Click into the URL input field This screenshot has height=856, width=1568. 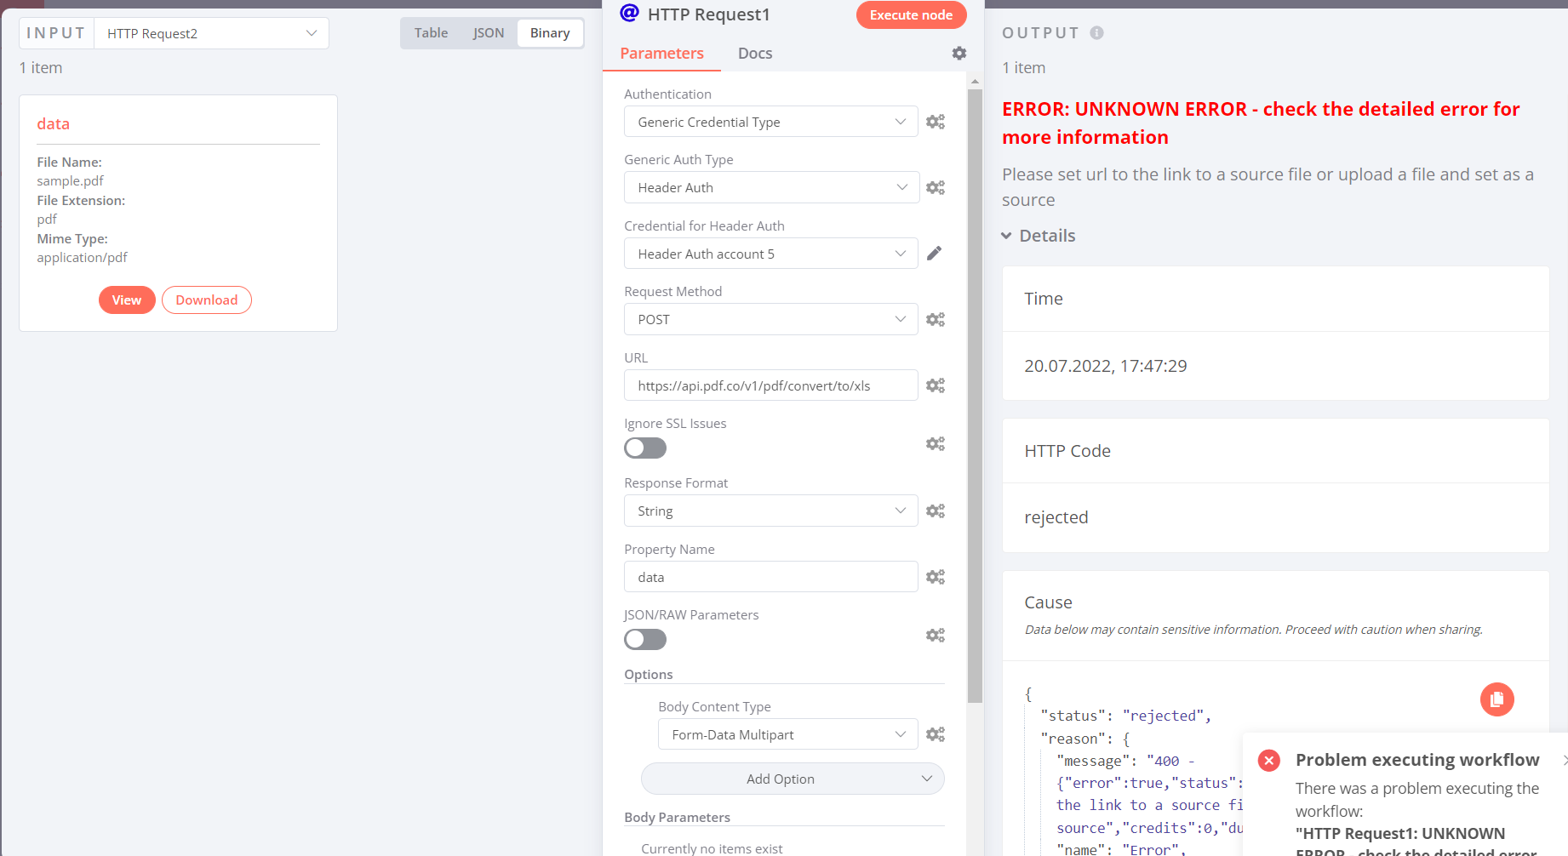tap(770, 385)
